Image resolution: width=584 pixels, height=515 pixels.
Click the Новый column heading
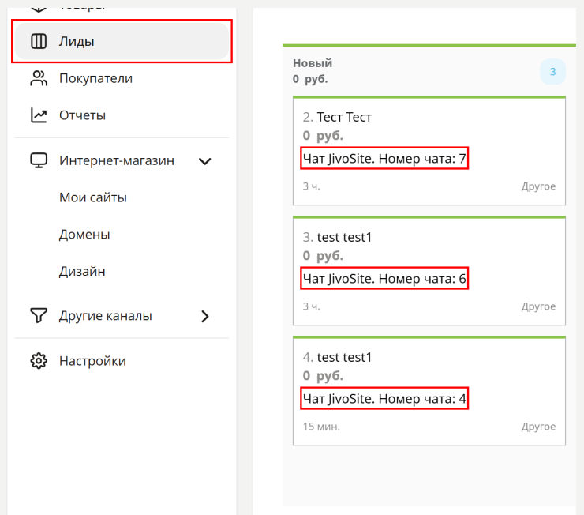312,63
